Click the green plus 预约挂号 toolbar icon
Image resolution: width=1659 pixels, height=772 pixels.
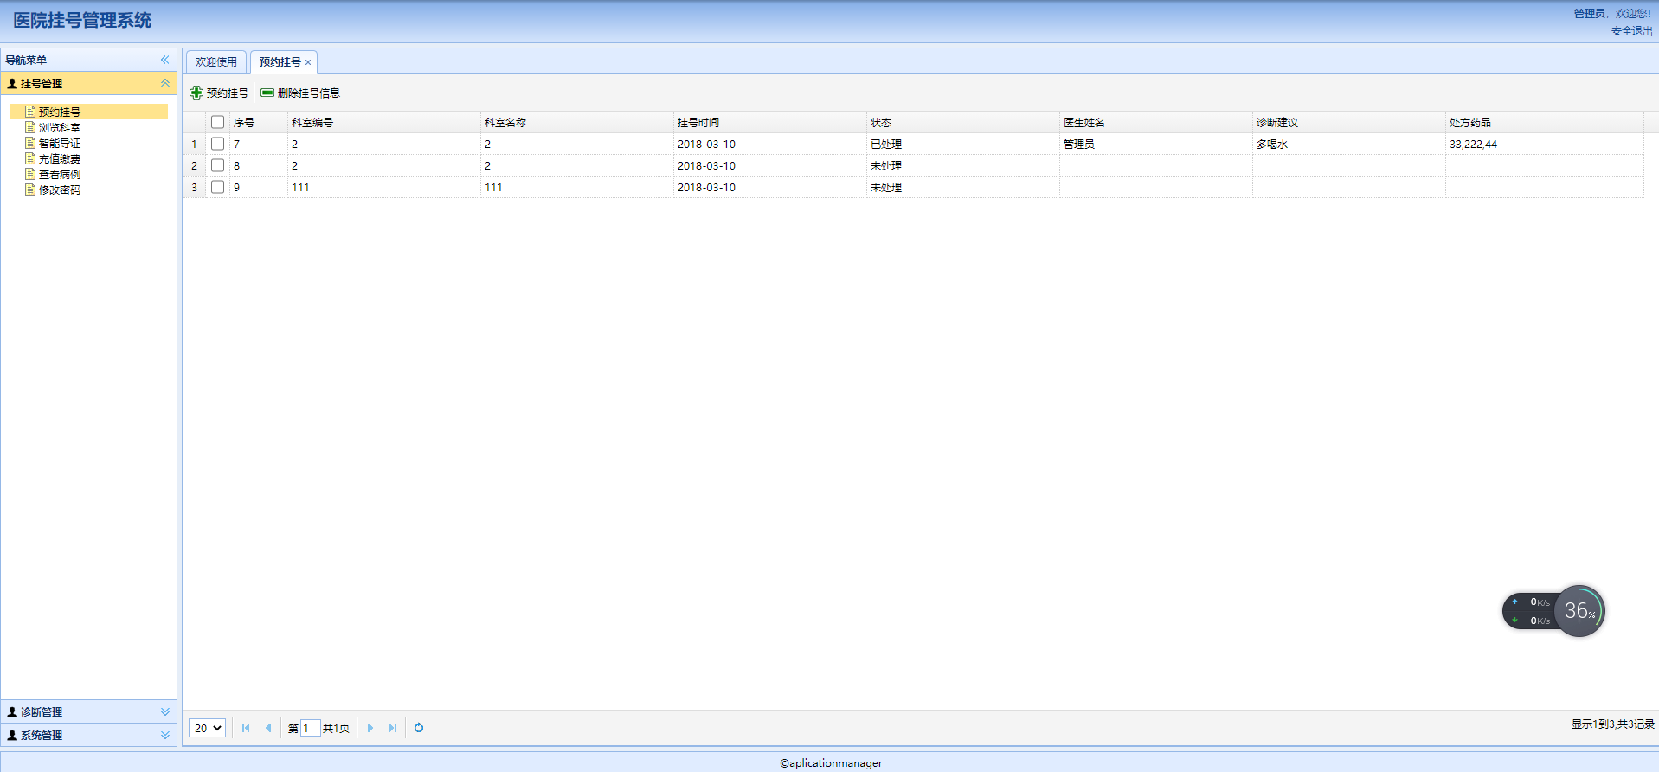196,93
